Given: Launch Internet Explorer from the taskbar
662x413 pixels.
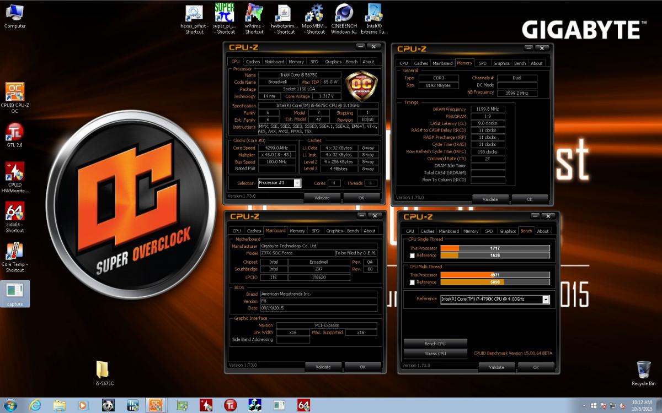Looking at the screenshot, I should 35,405.
